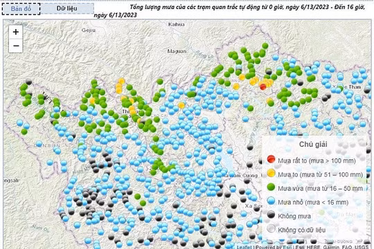Click the blue Mưa nhỏ legend icon
Screen dimensions: 374x249
point(271,201)
